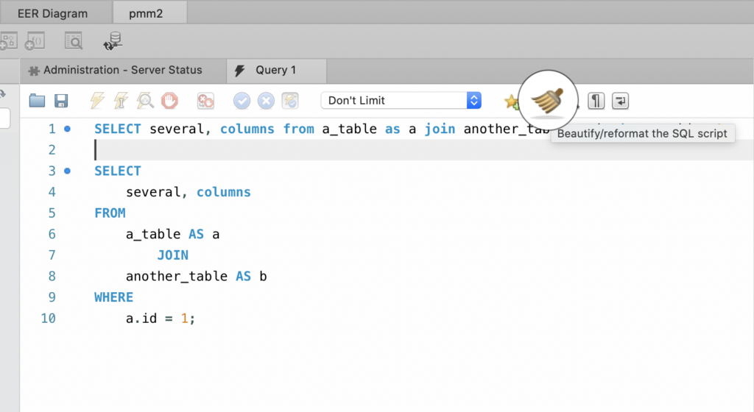Click 'SELECT' keyword on line 3
The width and height of the screenshot is (754, 412).
118,171
